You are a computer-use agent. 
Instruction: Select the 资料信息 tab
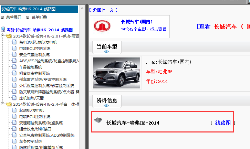107,102
